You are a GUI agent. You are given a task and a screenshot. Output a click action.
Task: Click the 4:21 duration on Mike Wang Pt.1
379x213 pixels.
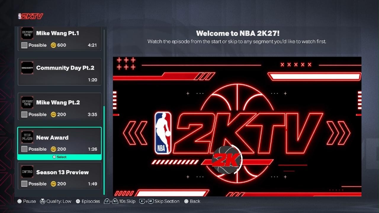(92, 45)
